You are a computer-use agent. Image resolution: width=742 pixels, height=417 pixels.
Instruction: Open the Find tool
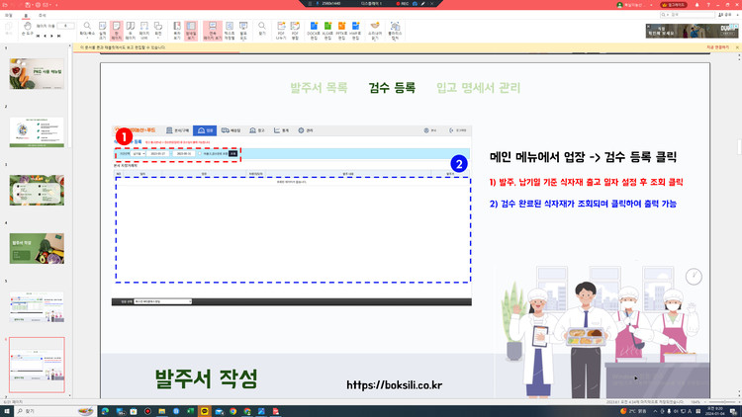[262, 30]
